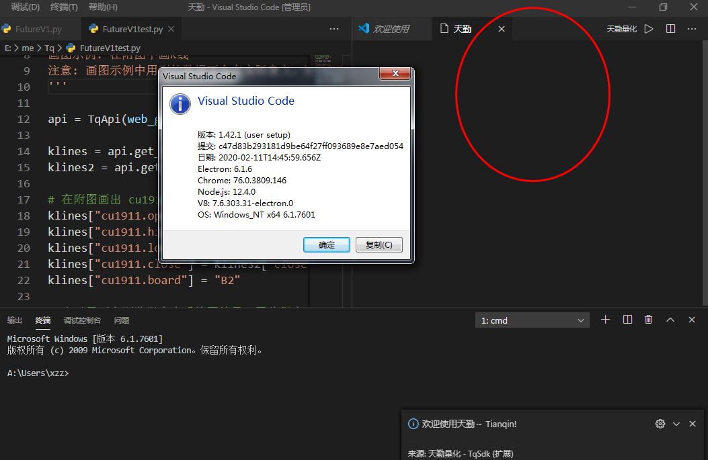Click the 复制(C) button in dialog
This screenshot has height=460, width=708.
point(379,245)
